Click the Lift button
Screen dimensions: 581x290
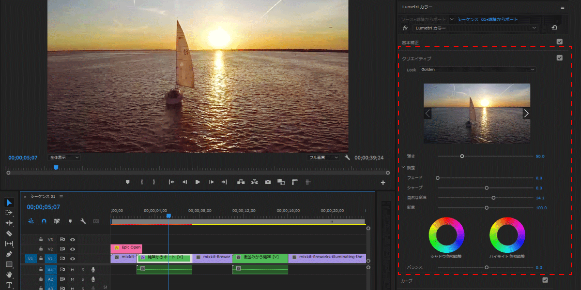[241, 182]
